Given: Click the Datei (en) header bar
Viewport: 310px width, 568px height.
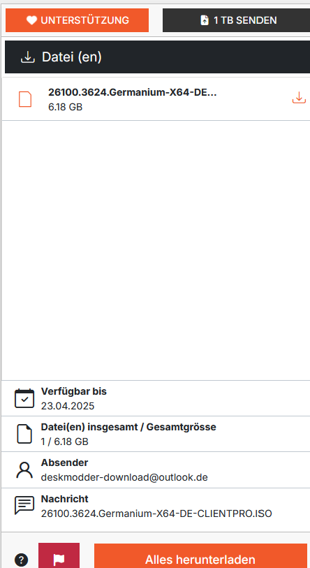Looking at the screenshot, I should click(157, 57).
